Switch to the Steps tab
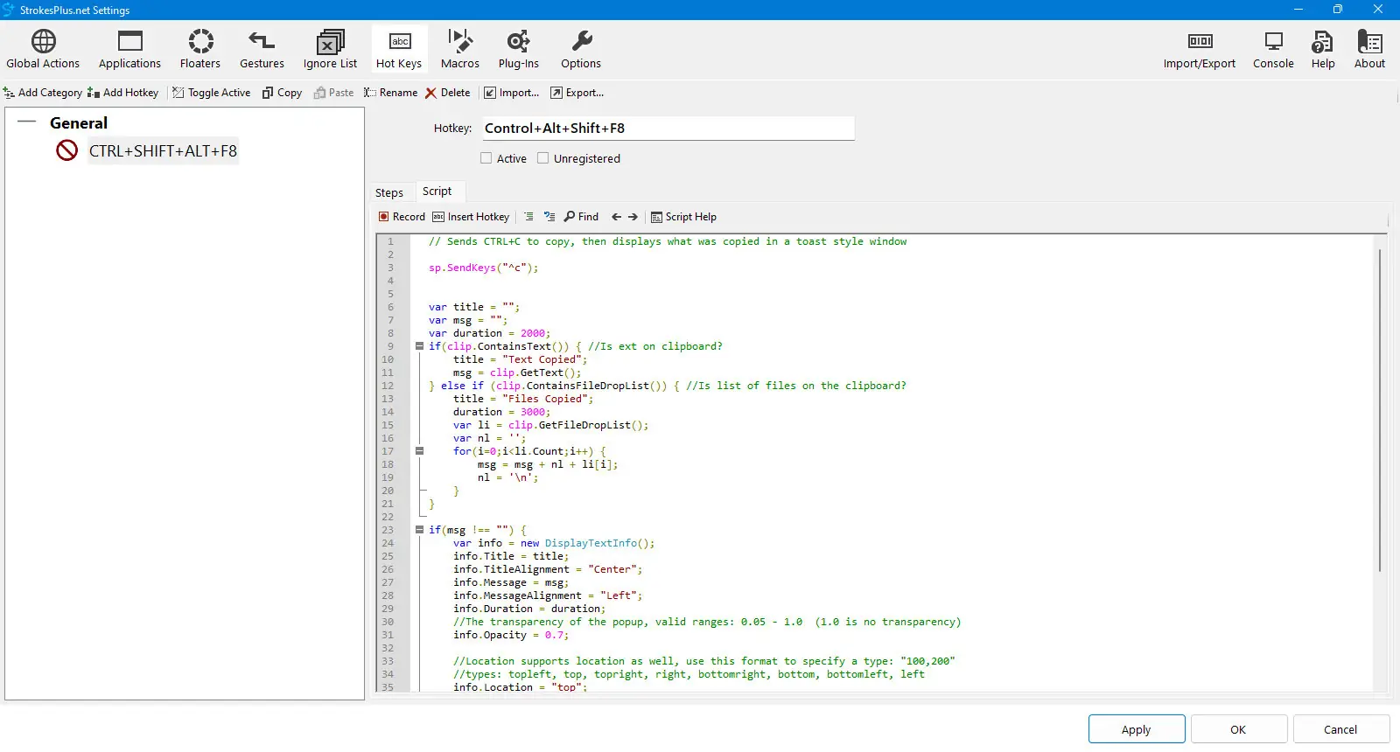 click(x=389, y=192)
